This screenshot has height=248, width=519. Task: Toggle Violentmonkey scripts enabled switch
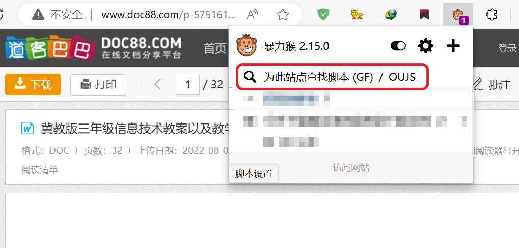398,46
